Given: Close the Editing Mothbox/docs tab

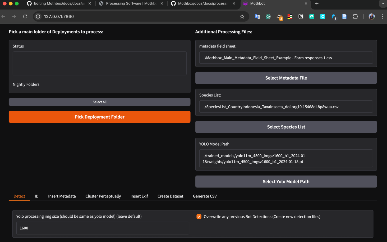Looking at the screenshot, I should point(90,3).
